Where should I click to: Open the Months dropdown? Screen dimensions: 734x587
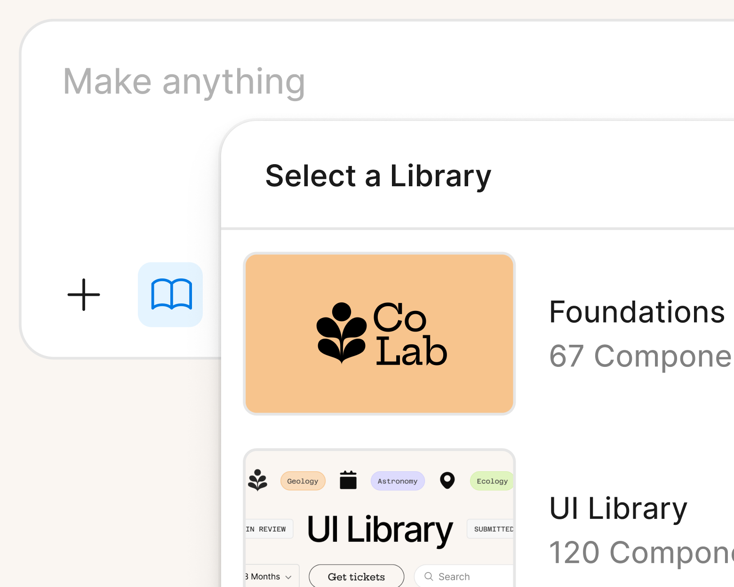[x=268, y=576]
